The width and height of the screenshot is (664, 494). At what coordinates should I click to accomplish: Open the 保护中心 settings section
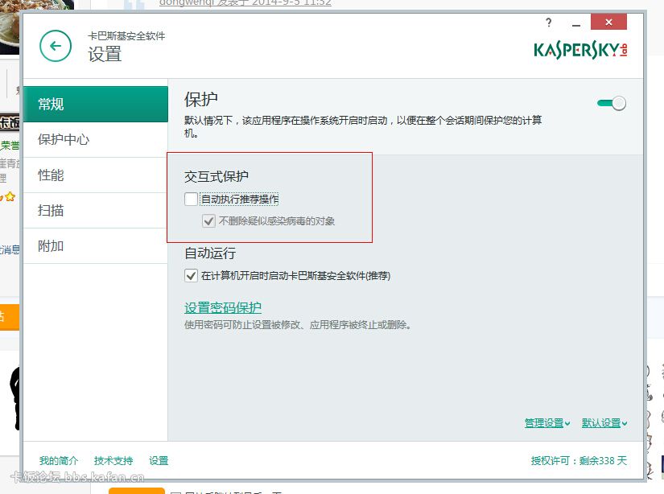click(x=96, y=140)
